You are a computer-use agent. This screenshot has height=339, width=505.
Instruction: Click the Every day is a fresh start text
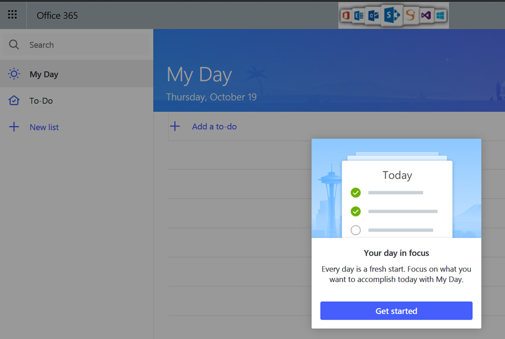(x=396, y=274)
